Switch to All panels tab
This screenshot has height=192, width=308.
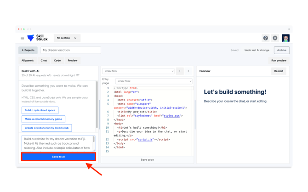tap(28, 61)
